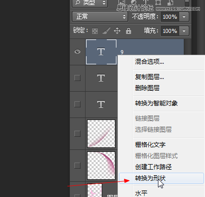Lock transparent pixels icon
This screenshot has height=197, width=205.
point(95,31)
